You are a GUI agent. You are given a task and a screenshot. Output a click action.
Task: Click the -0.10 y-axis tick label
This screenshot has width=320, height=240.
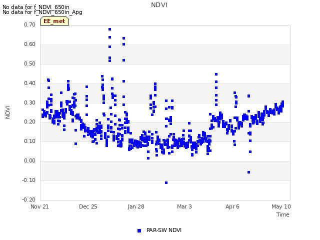click(29, 180)
